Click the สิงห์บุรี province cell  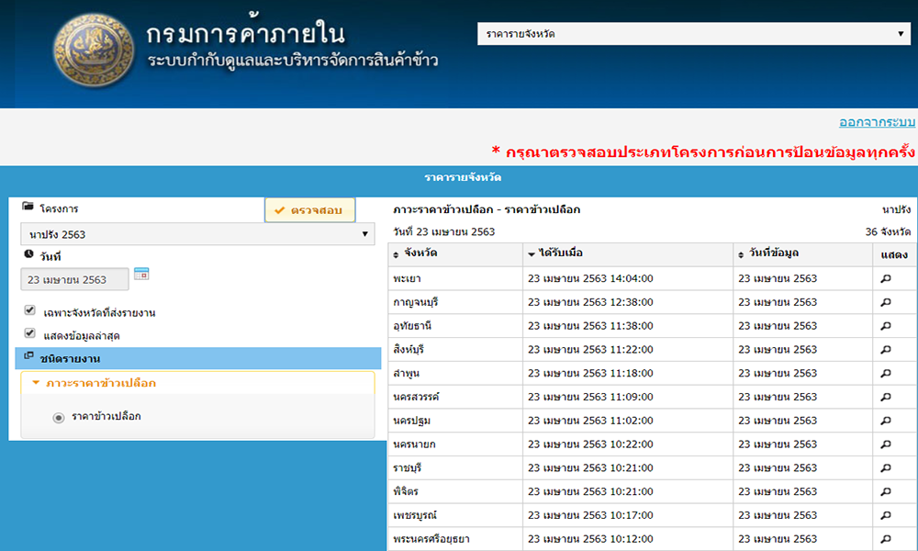coord(455,350)
